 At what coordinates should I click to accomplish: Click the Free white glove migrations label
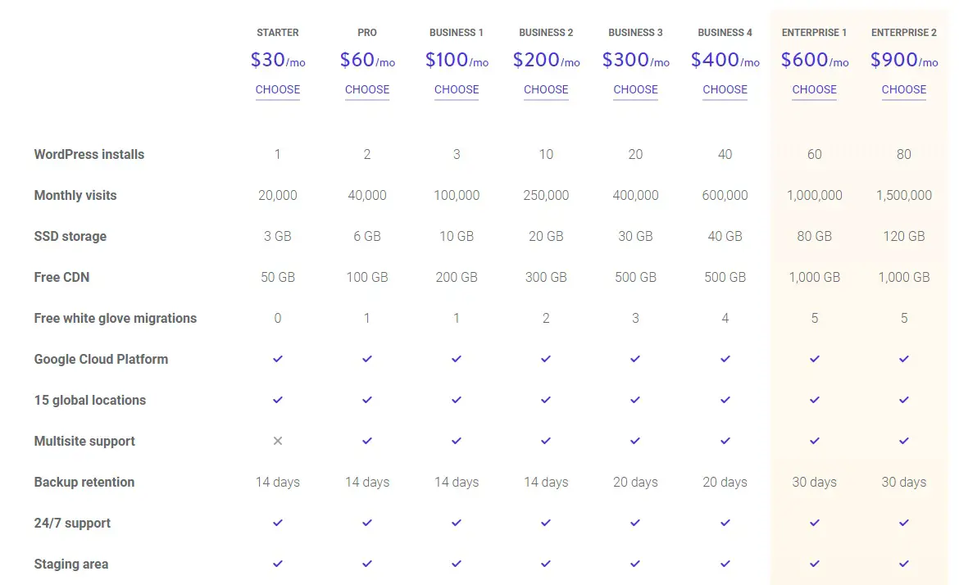pyautogui.click(x=115, y=318)
